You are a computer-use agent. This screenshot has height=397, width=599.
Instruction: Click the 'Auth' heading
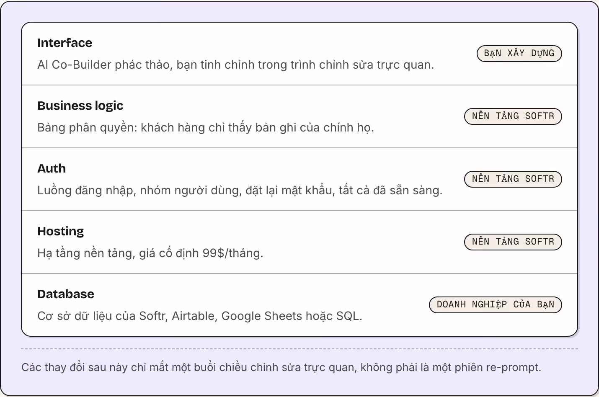[x=52, y=168]
